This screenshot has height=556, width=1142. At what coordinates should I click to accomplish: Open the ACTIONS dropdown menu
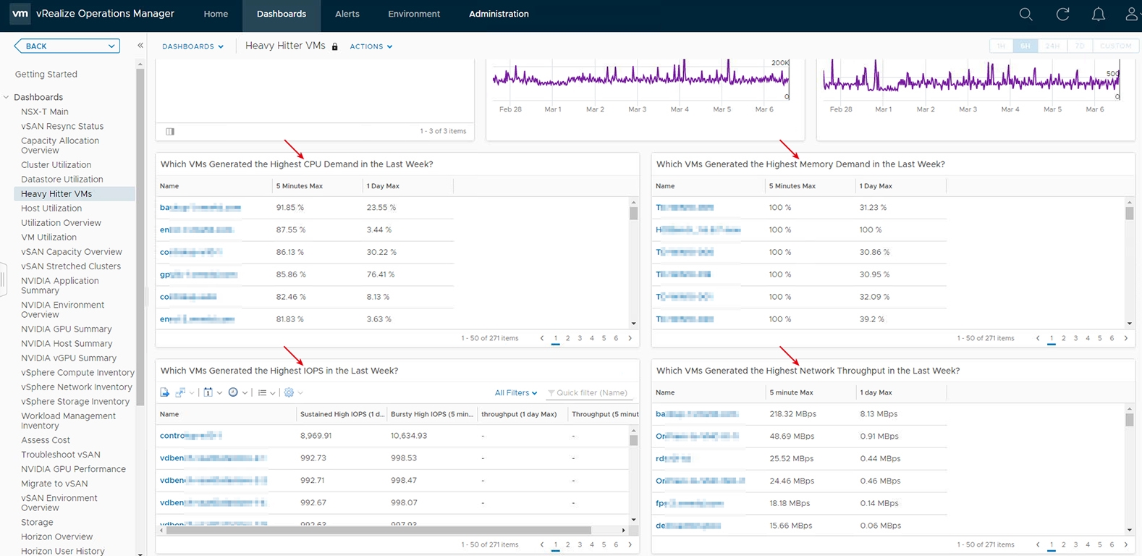[371, 46]
